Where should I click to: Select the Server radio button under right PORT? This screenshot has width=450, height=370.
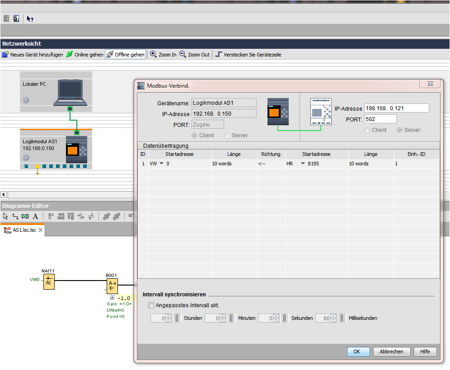coord(399,130)
